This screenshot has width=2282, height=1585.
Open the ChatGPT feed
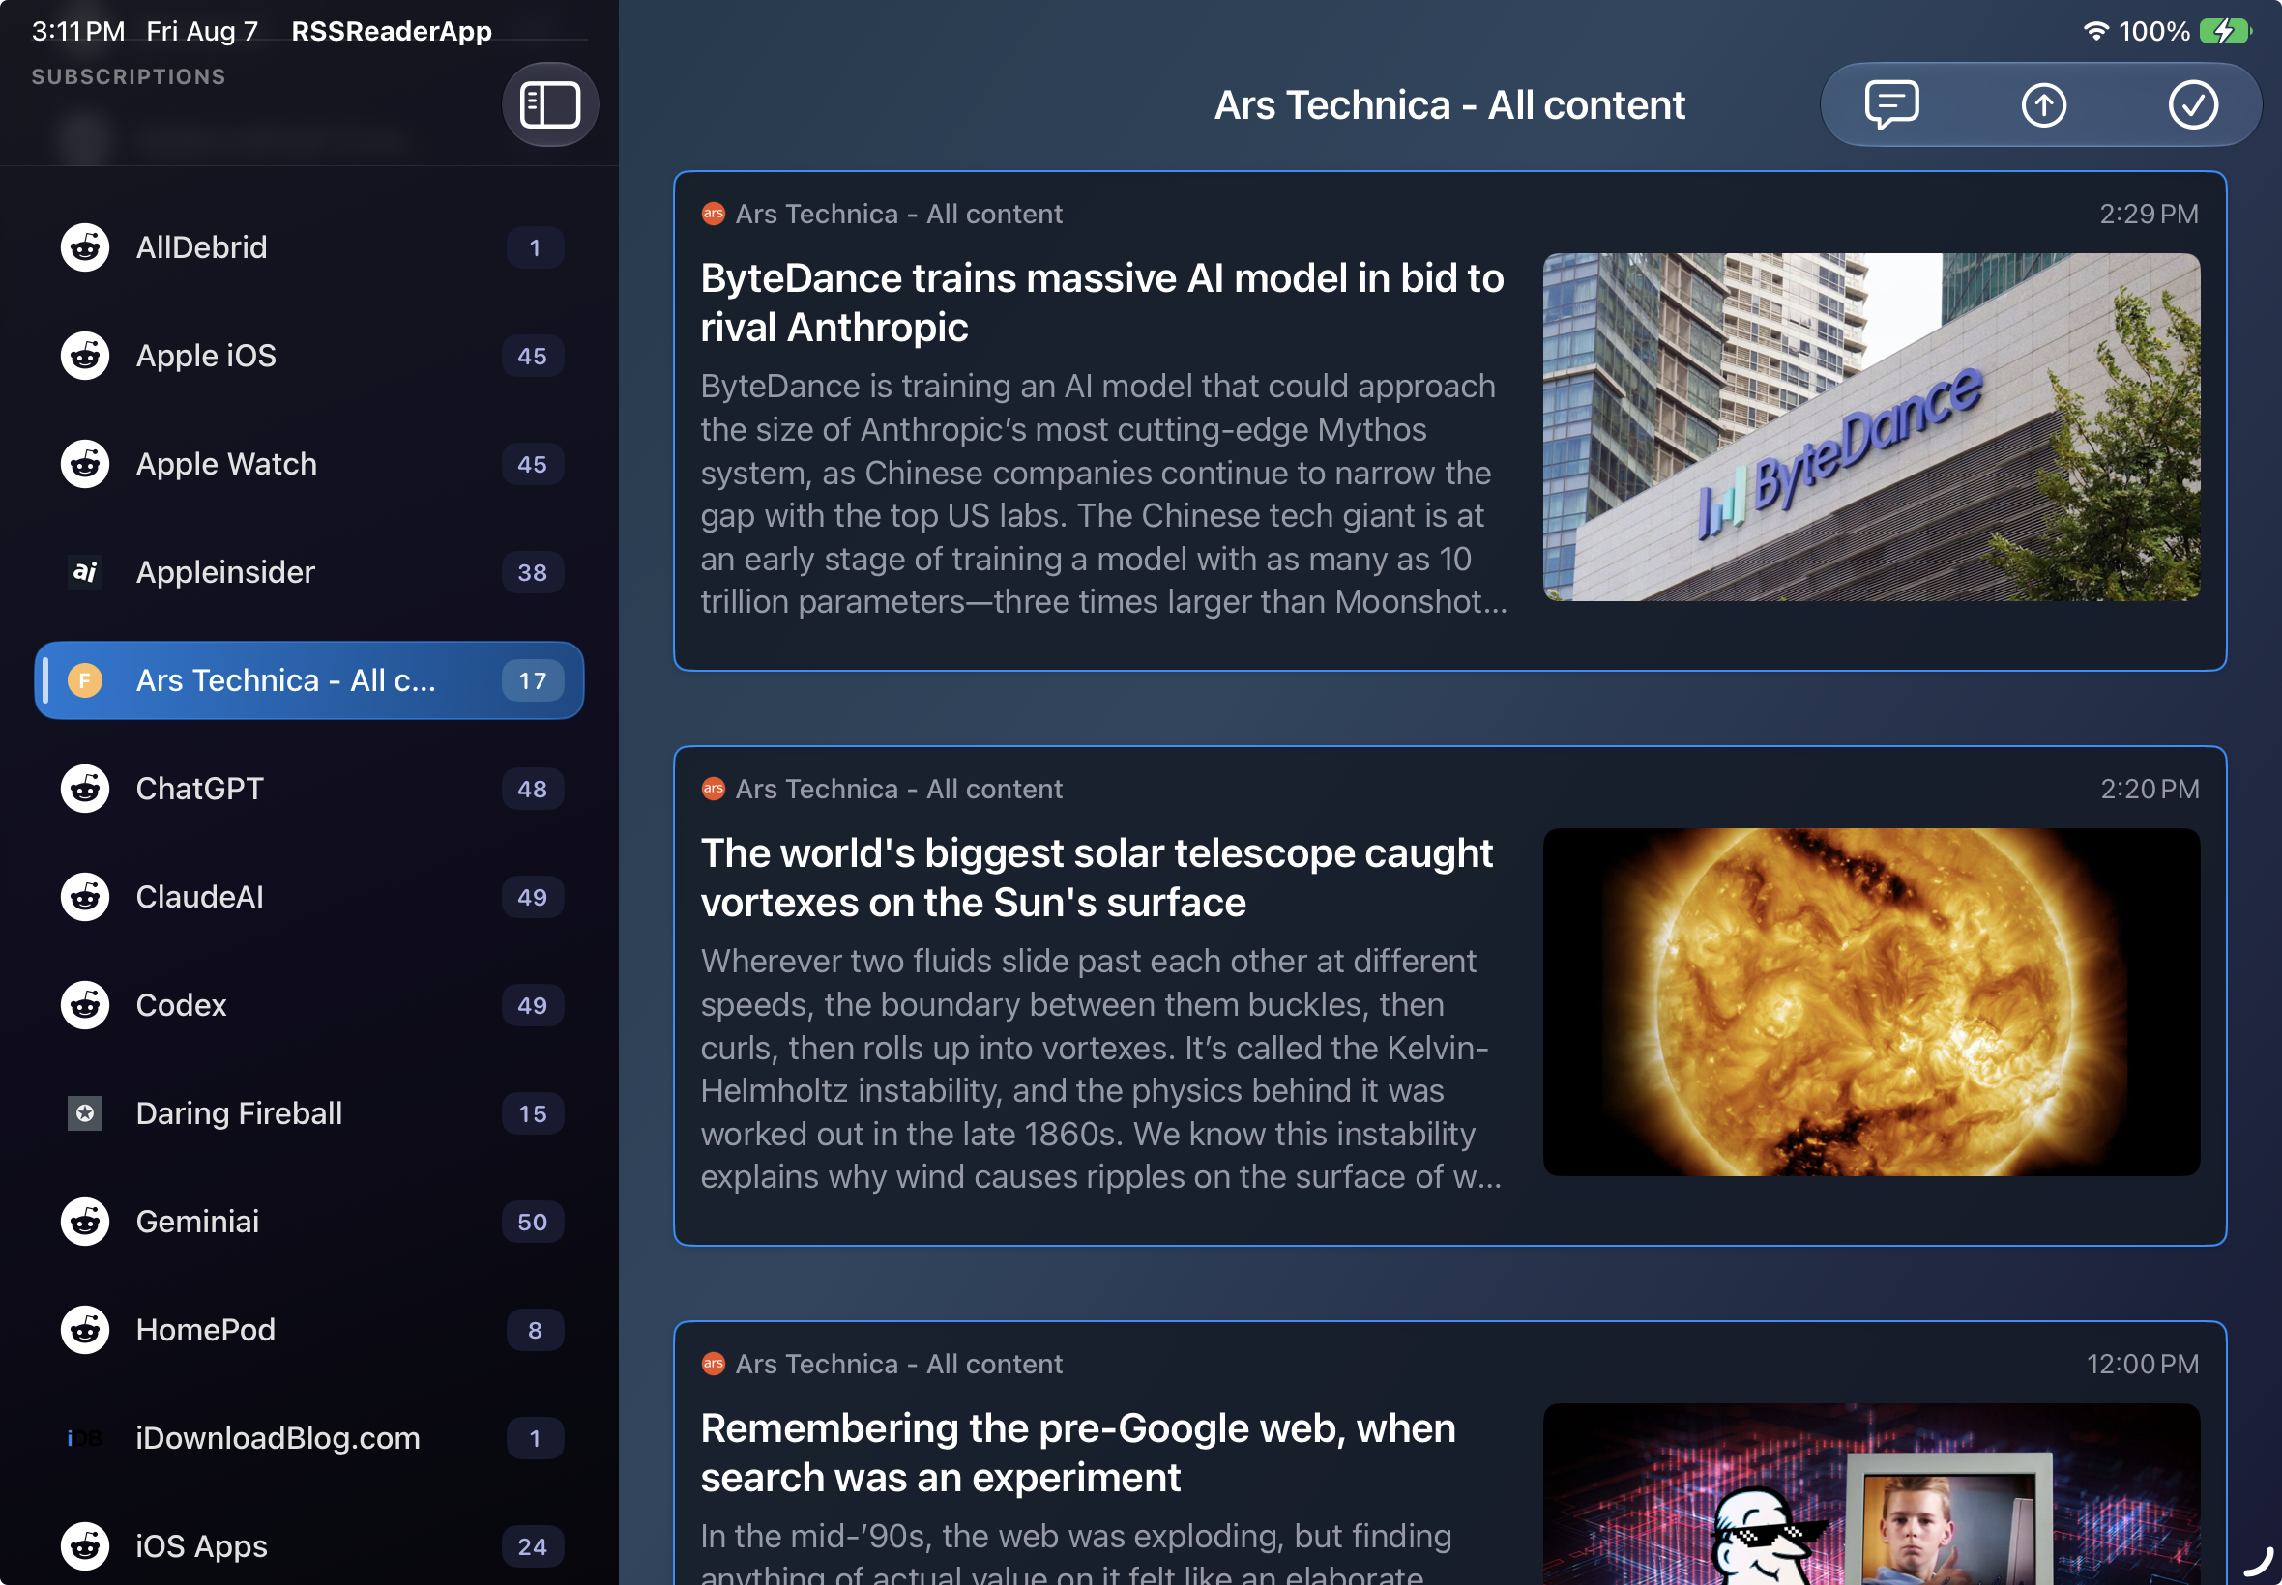[x=309, y=789]
